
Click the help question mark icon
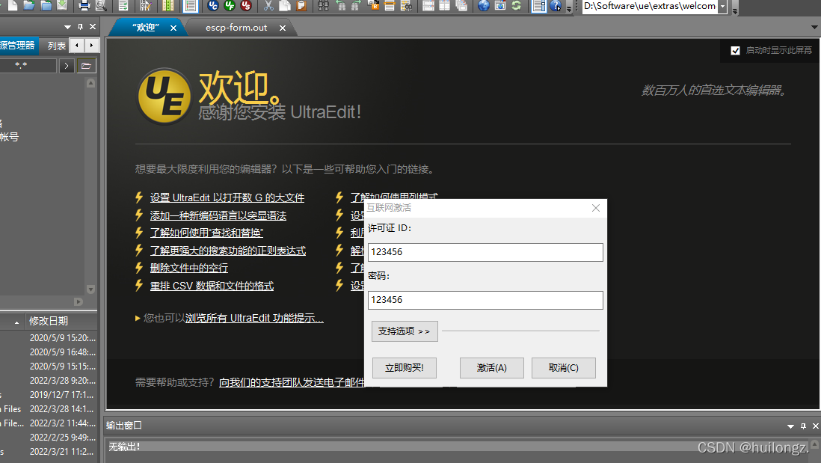(x=556, y=5)
